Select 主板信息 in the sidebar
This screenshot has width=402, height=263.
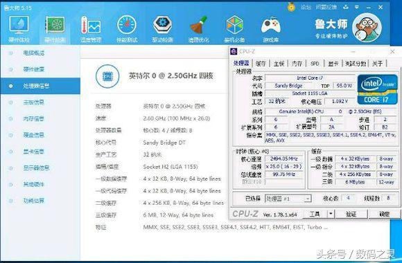pyautogui.click(x=33, y=102)
